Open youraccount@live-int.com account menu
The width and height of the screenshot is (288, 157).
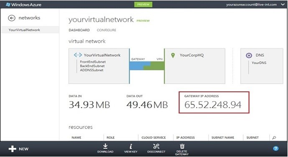click(251, 5)
